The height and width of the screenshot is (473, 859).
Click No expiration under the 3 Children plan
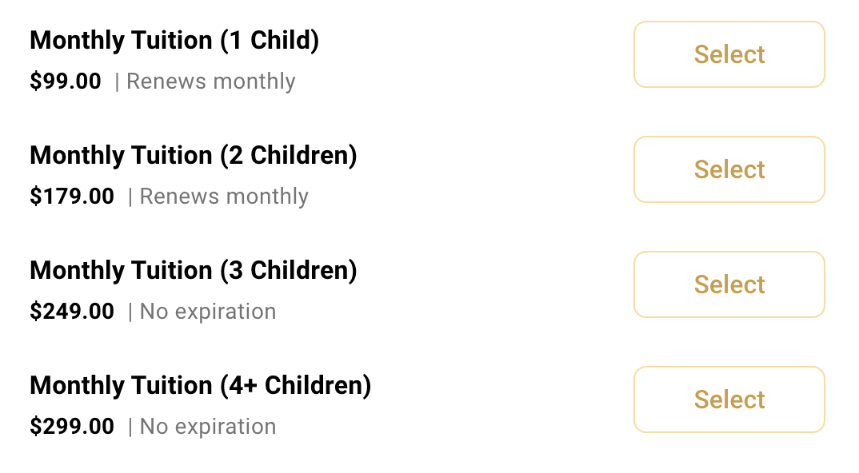pyautogui.click(x=208, y=312)
